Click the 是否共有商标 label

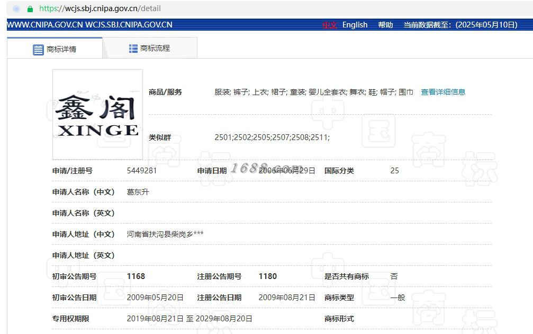click(346, 276)
